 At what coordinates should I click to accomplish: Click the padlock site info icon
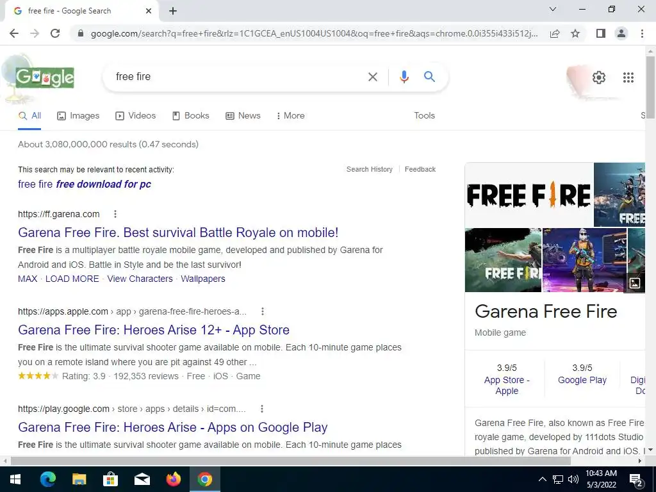tap(81, 33)
